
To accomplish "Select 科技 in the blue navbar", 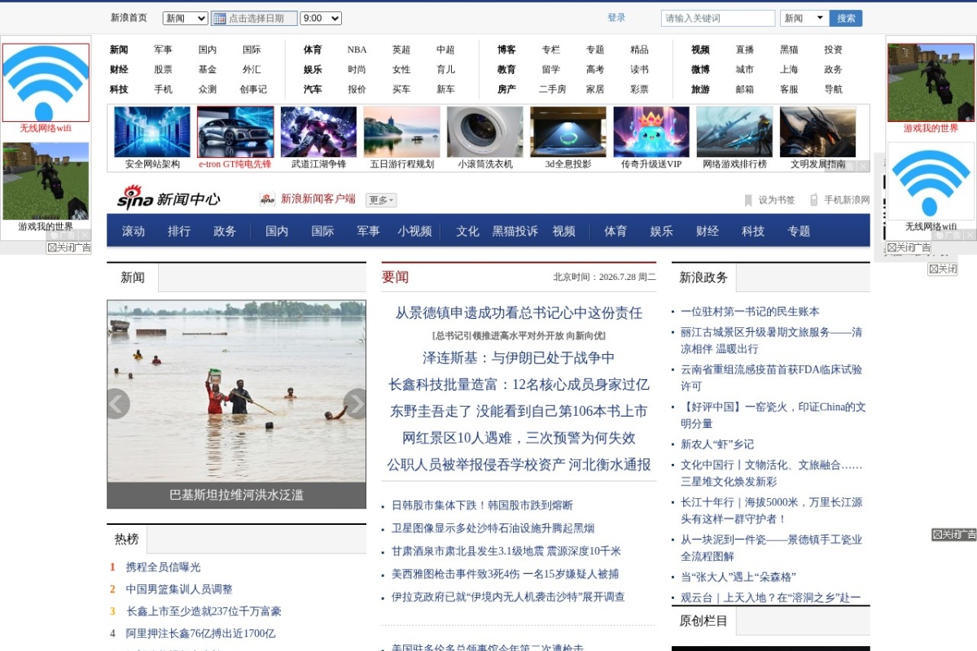I will coord(753,231).
